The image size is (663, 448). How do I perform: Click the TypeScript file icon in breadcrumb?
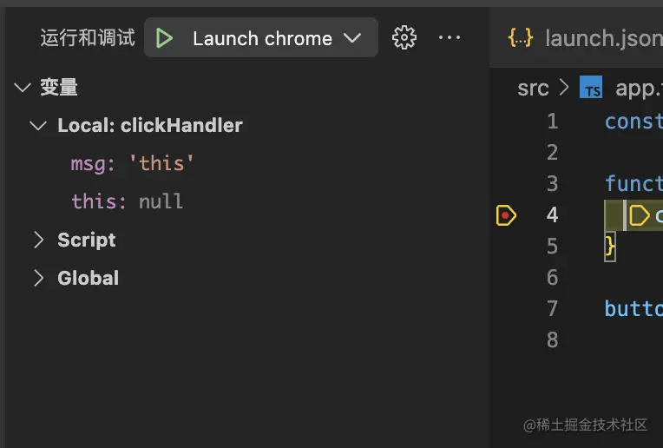pyautogui.click(x=592, y=89)
